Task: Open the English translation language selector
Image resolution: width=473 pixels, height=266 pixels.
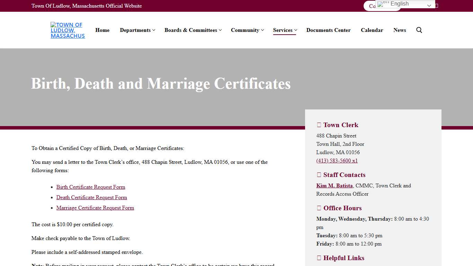Action: pyautogui.click(x=405, y=4)
